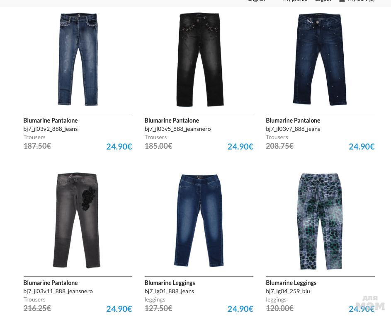Click the 24.90€ price beside 127.50€

[240, 309]
